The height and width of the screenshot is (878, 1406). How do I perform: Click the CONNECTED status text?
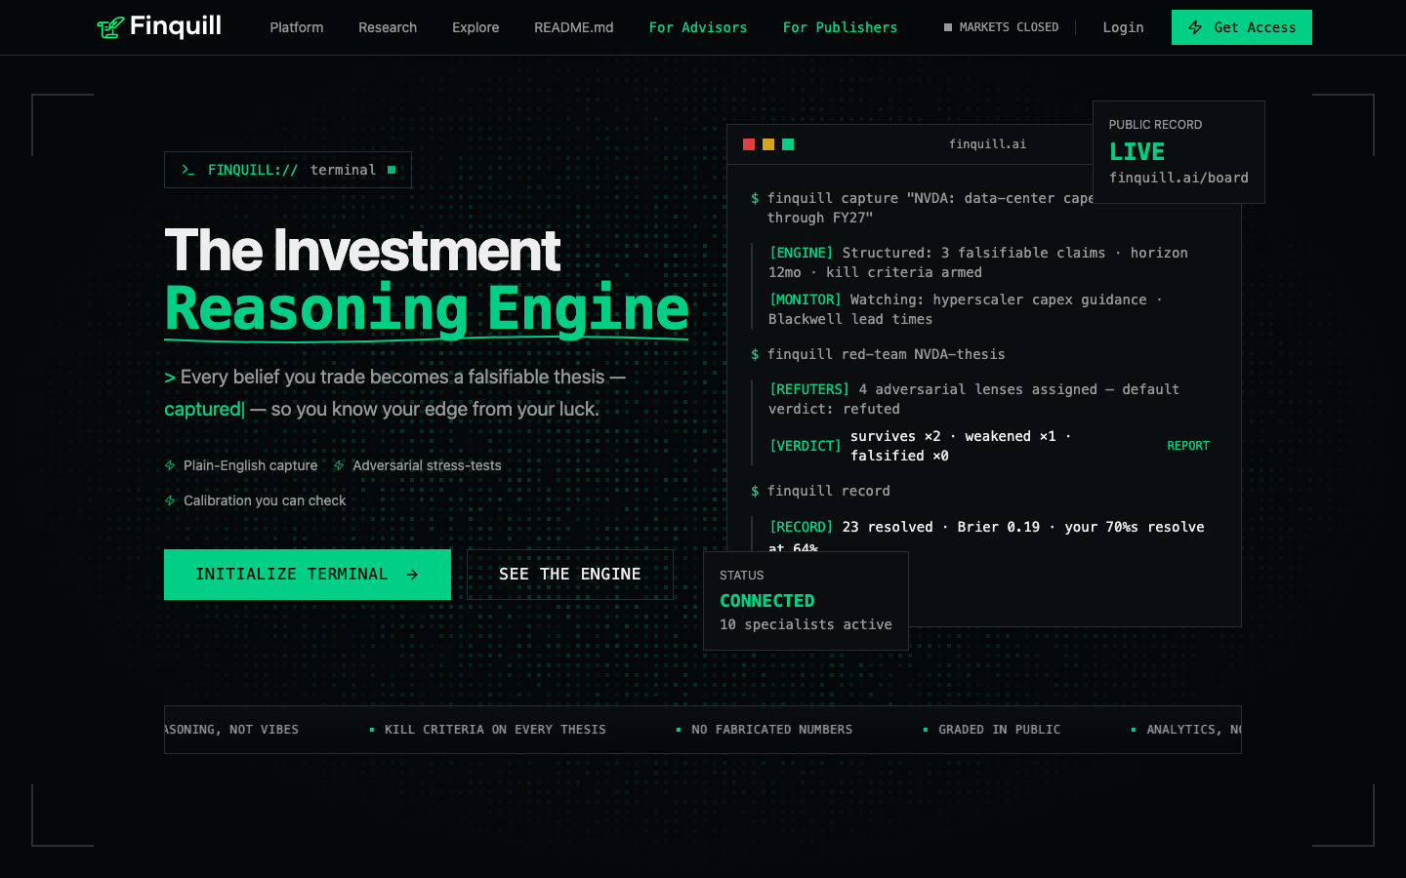pyautogui.click(x=767, y=601)
